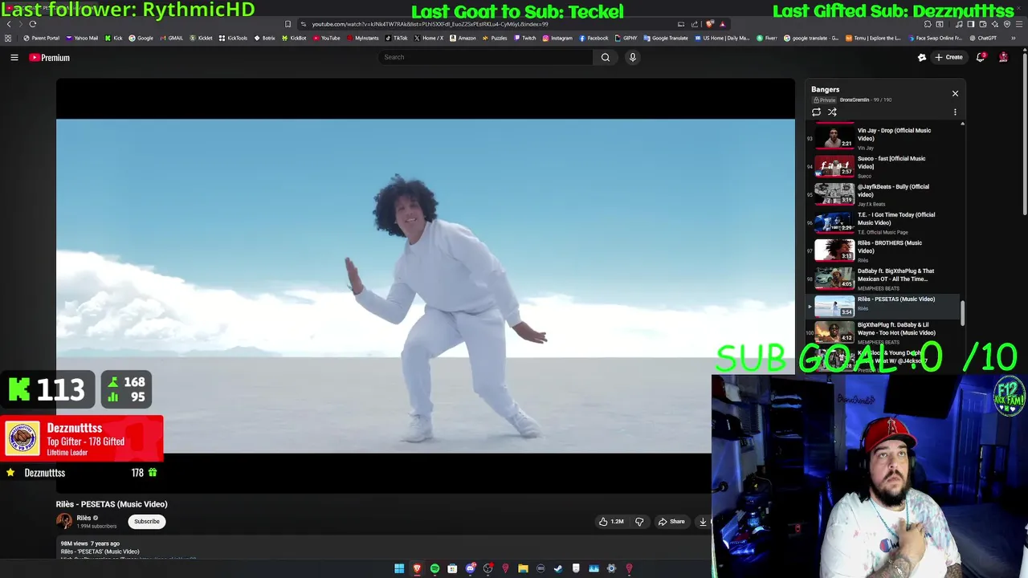Screen dimensions: 1028x578
Task: Download the video using download icon
Action: (x=703, y=522)
